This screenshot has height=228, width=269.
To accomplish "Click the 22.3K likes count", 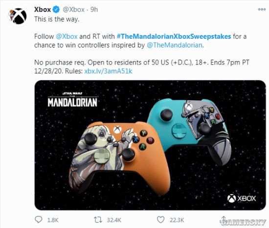I will pos(177,220).
